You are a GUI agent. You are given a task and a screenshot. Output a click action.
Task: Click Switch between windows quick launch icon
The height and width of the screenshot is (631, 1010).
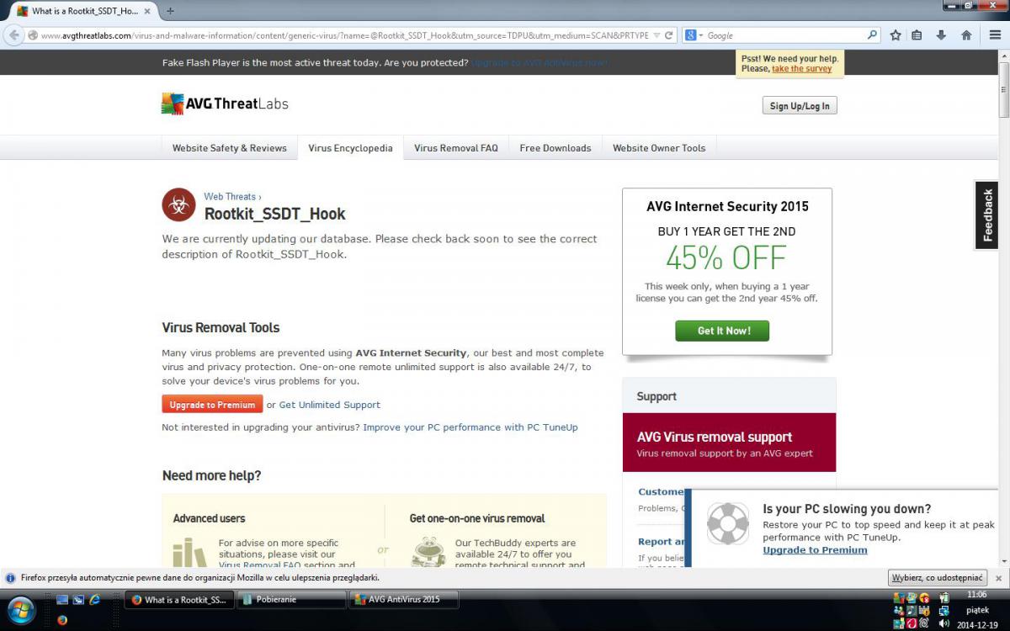tap(78, 600)
